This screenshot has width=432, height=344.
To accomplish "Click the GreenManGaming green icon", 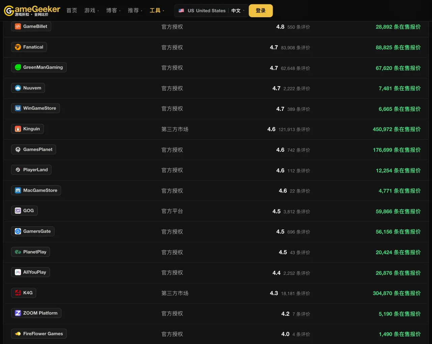I will pyautogui.click(x=18, y=67).
